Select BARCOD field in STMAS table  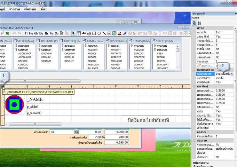139,54
